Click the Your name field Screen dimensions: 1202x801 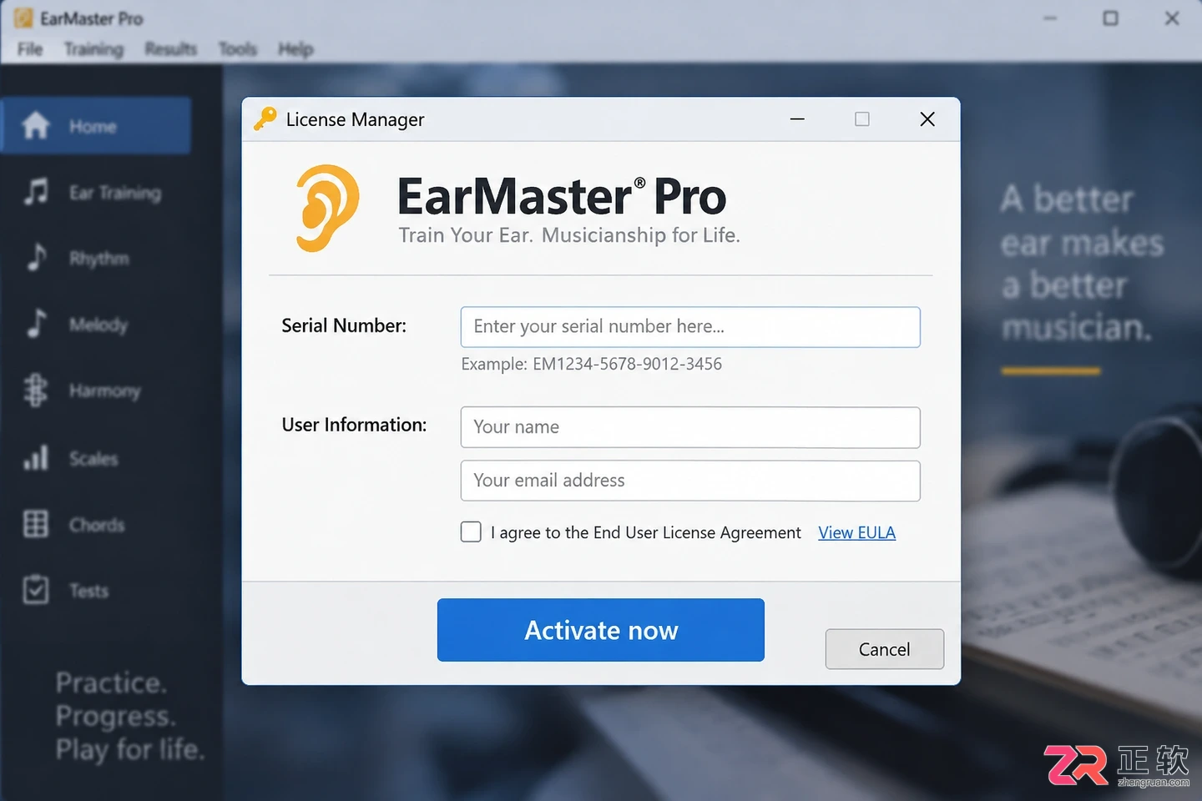[690, 427]
